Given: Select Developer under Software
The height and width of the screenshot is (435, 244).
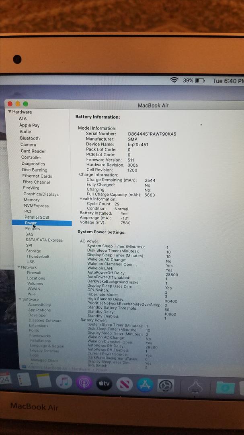Looking at the screenshot, I should point(38,315).
